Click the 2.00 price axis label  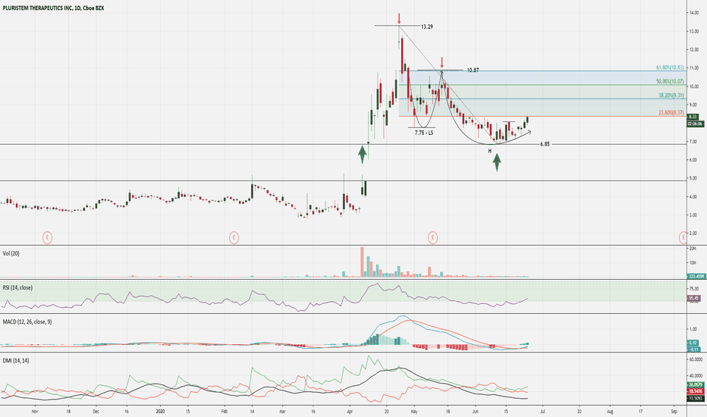tap(693, 233)
